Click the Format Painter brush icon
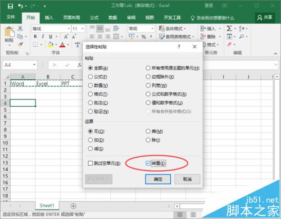Screen dimensions: 281x219 tap(20, 44)
